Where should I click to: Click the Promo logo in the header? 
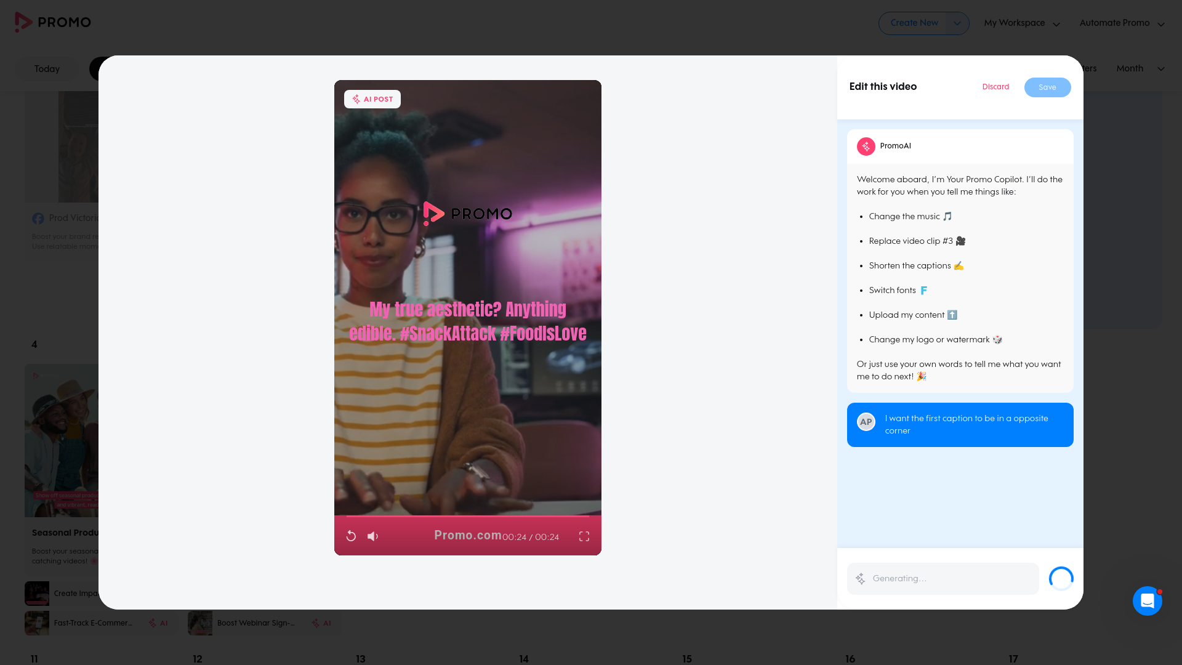coord(53,22)
